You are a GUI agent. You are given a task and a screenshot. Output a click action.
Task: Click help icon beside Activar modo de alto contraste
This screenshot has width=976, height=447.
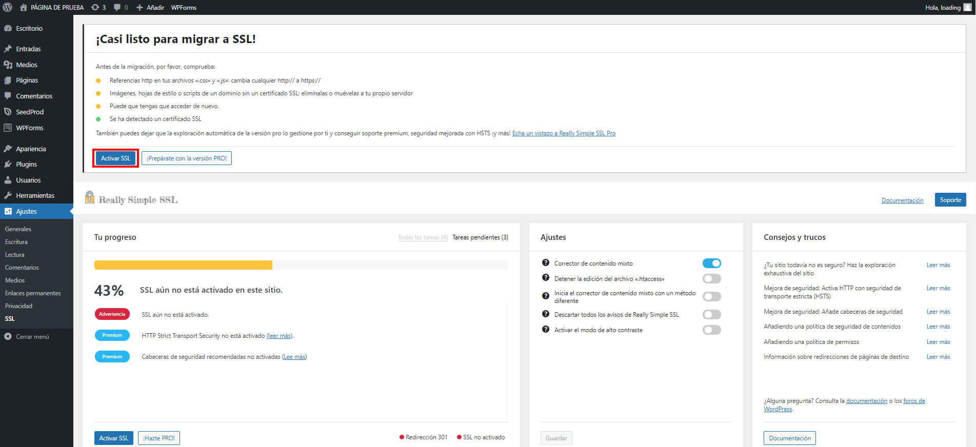(546, 329)
